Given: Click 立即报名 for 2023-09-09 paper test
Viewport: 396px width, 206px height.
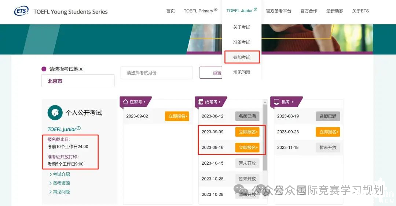Looking at the screenshot, I should tap(247, 132).
